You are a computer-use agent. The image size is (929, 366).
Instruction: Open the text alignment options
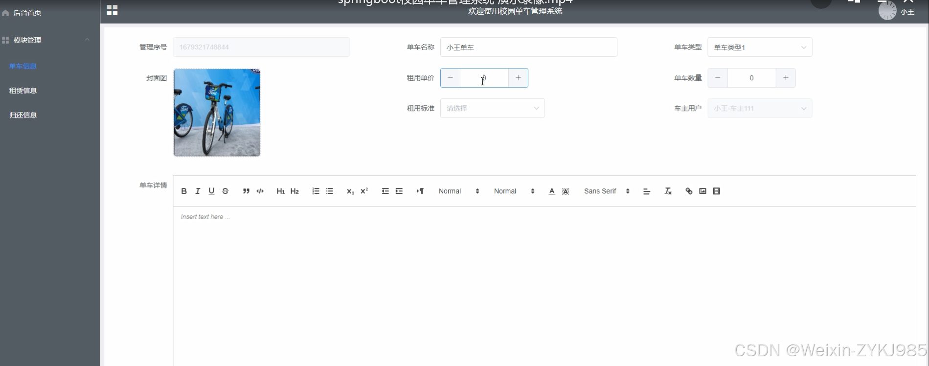[x=646, y=191]
